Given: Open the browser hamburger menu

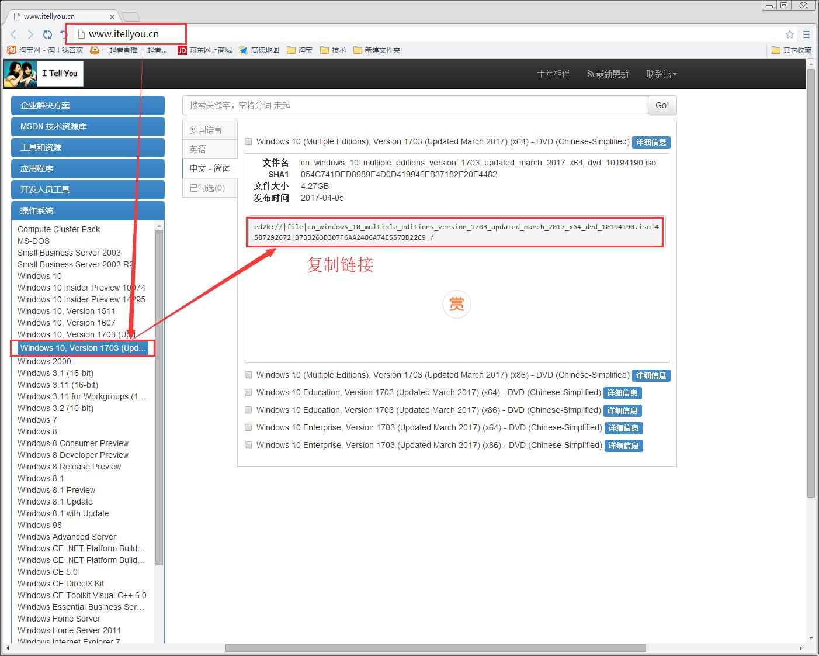Looking at the screenshot, I should point(806,34).
